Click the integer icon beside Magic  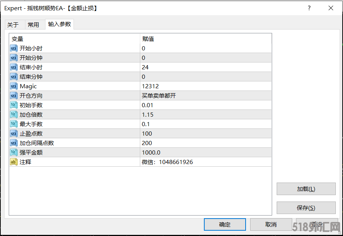coord(13,86)
